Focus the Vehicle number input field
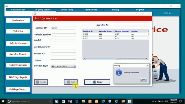185x104 pixels. pos(64,35)
